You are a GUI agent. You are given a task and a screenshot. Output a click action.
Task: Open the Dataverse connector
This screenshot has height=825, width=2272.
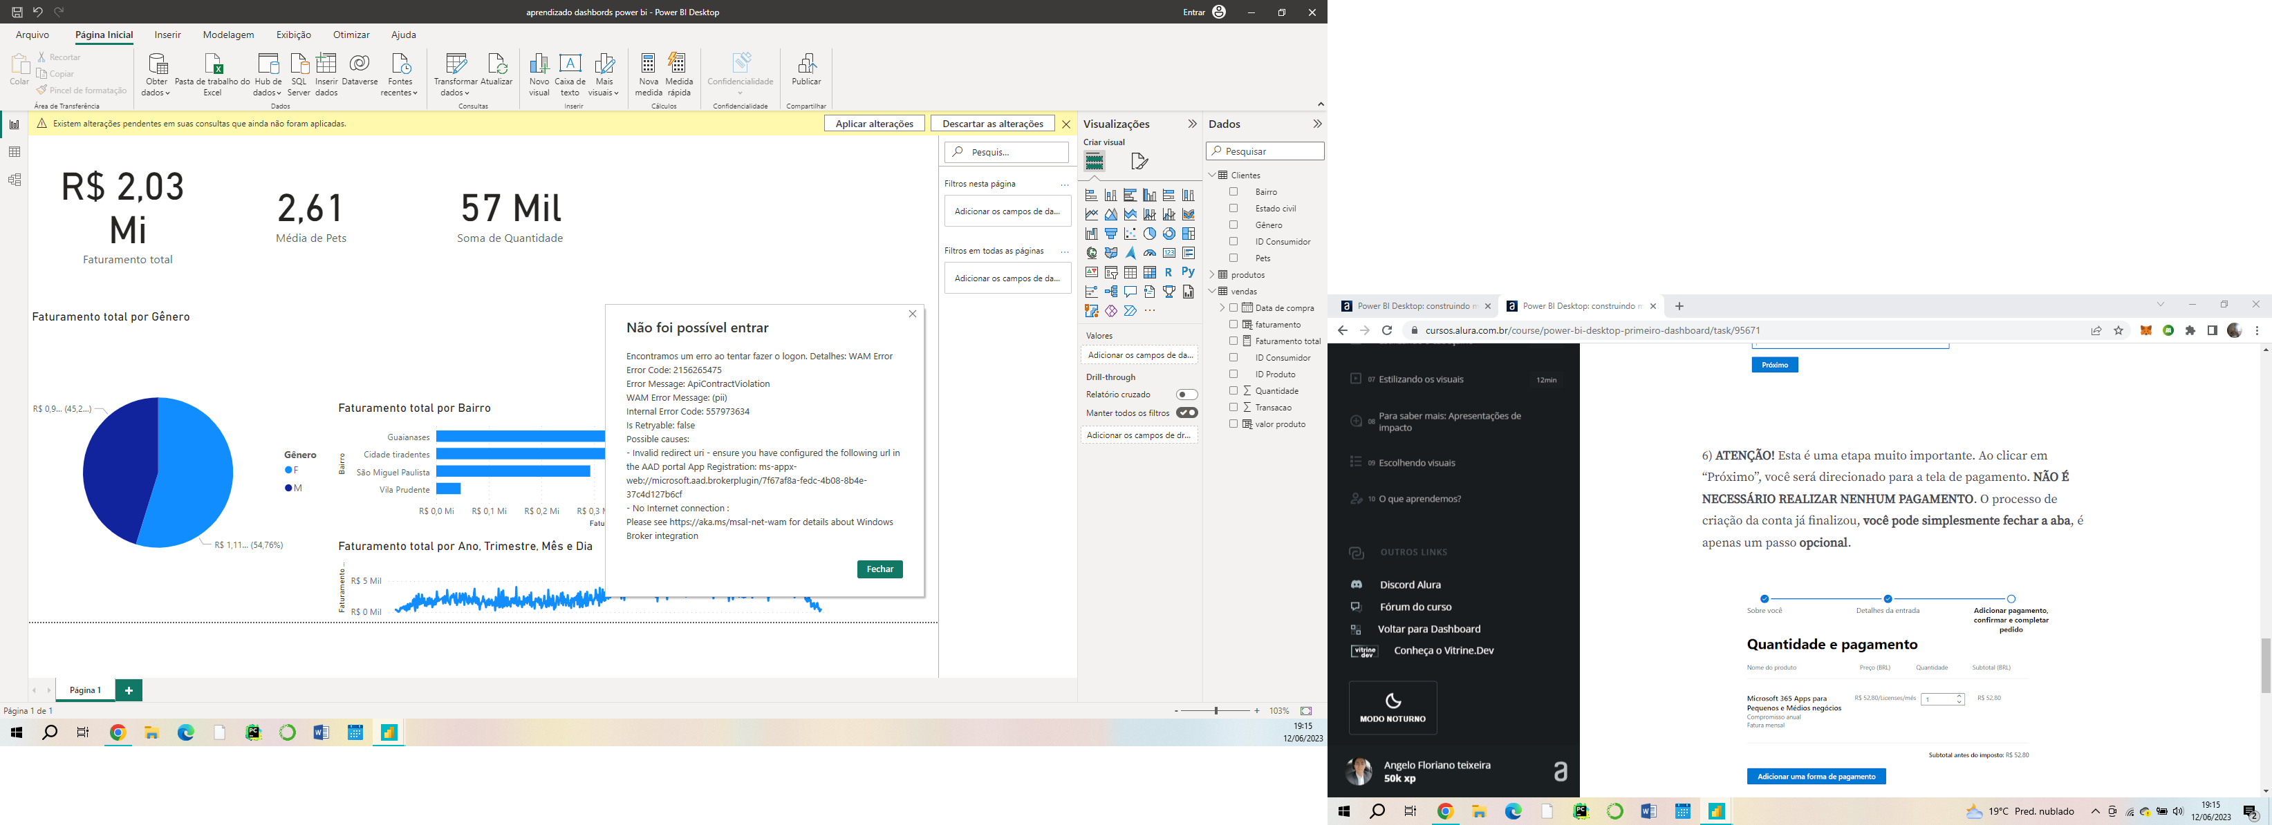(360, 70)
